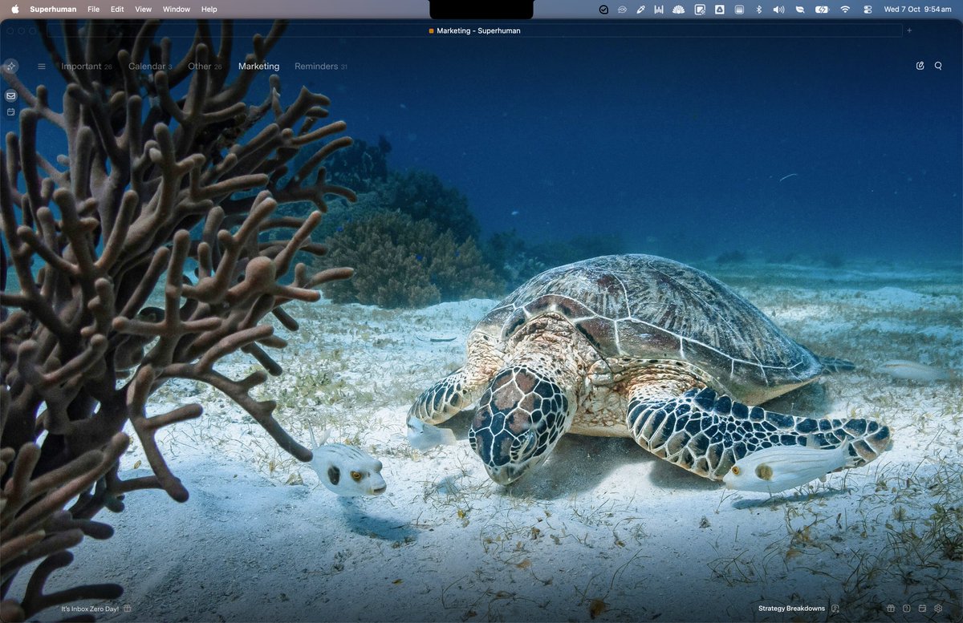Click the battery charging icon
963x623 pixels.
(x=822, y=10)
